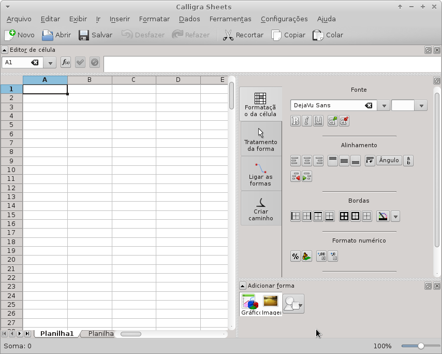This screenshot has height=354, width=442.
Task: Apply currency number format
Action: [x=307, y=257]
